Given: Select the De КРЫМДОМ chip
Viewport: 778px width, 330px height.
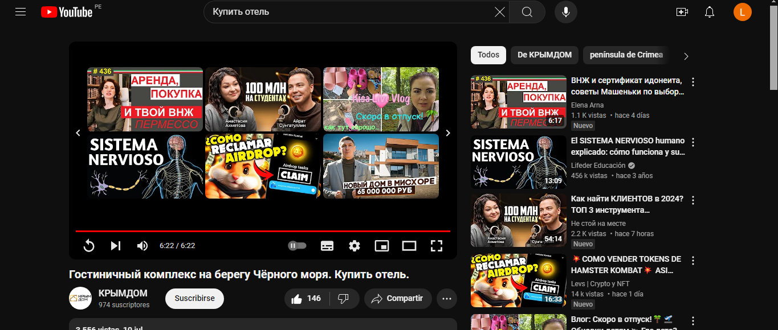Looking at the screenshot, I should coord(544,55).
